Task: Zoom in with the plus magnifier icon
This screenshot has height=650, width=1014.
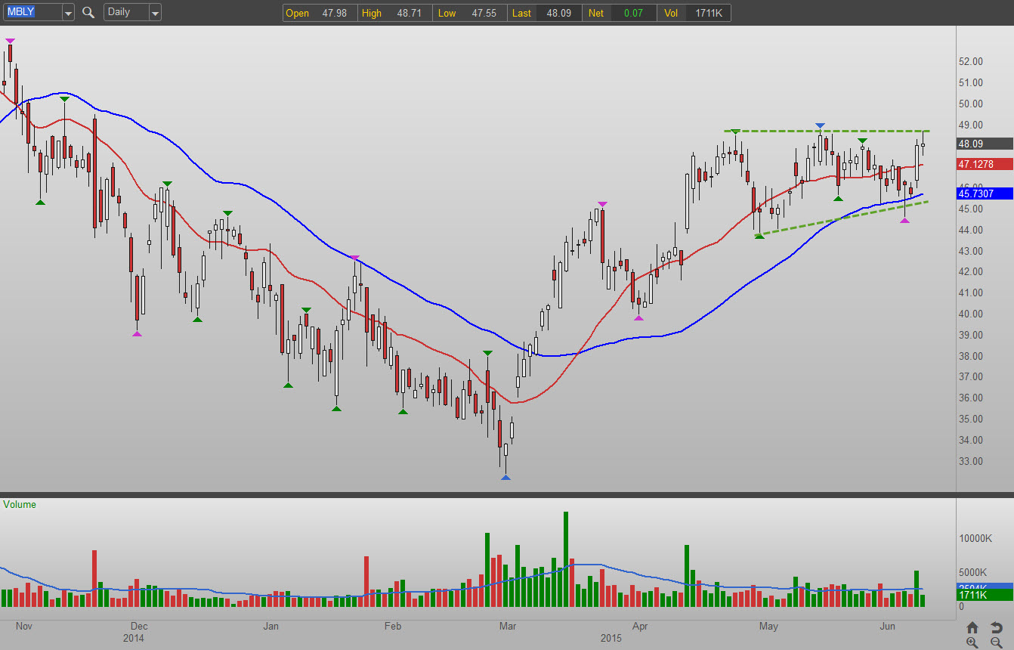Action: point(972,642)
